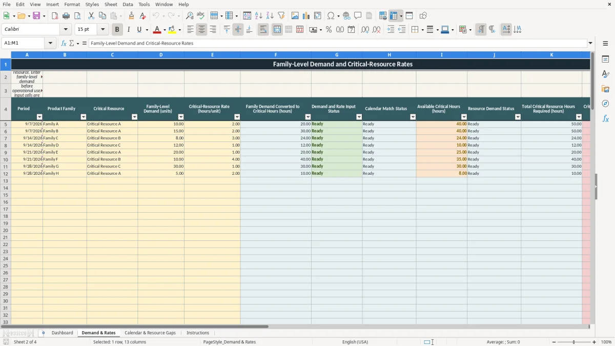
Task: Insert a hyperlink
Action: 347,16
